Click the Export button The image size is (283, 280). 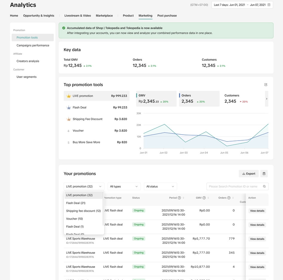click(249, 174)
